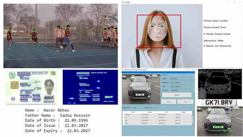Sort by the CNIC column header

point(167,112)
